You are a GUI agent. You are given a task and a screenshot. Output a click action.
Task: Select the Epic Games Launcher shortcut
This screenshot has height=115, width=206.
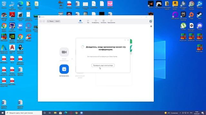click(x=183, y=16)
